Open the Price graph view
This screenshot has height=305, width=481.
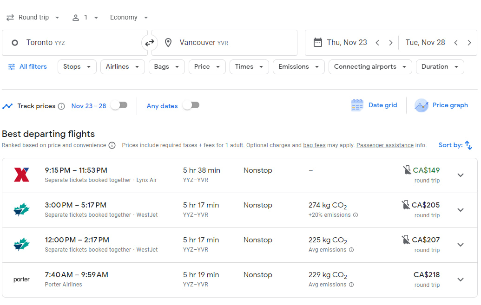pos(441,105)
